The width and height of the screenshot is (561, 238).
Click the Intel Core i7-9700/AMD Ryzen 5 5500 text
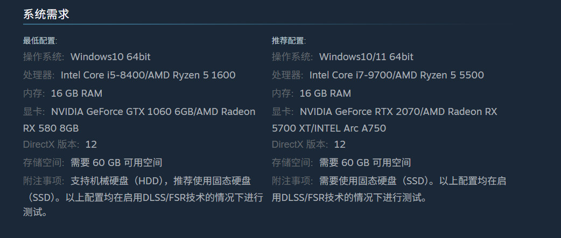[396, 75]
